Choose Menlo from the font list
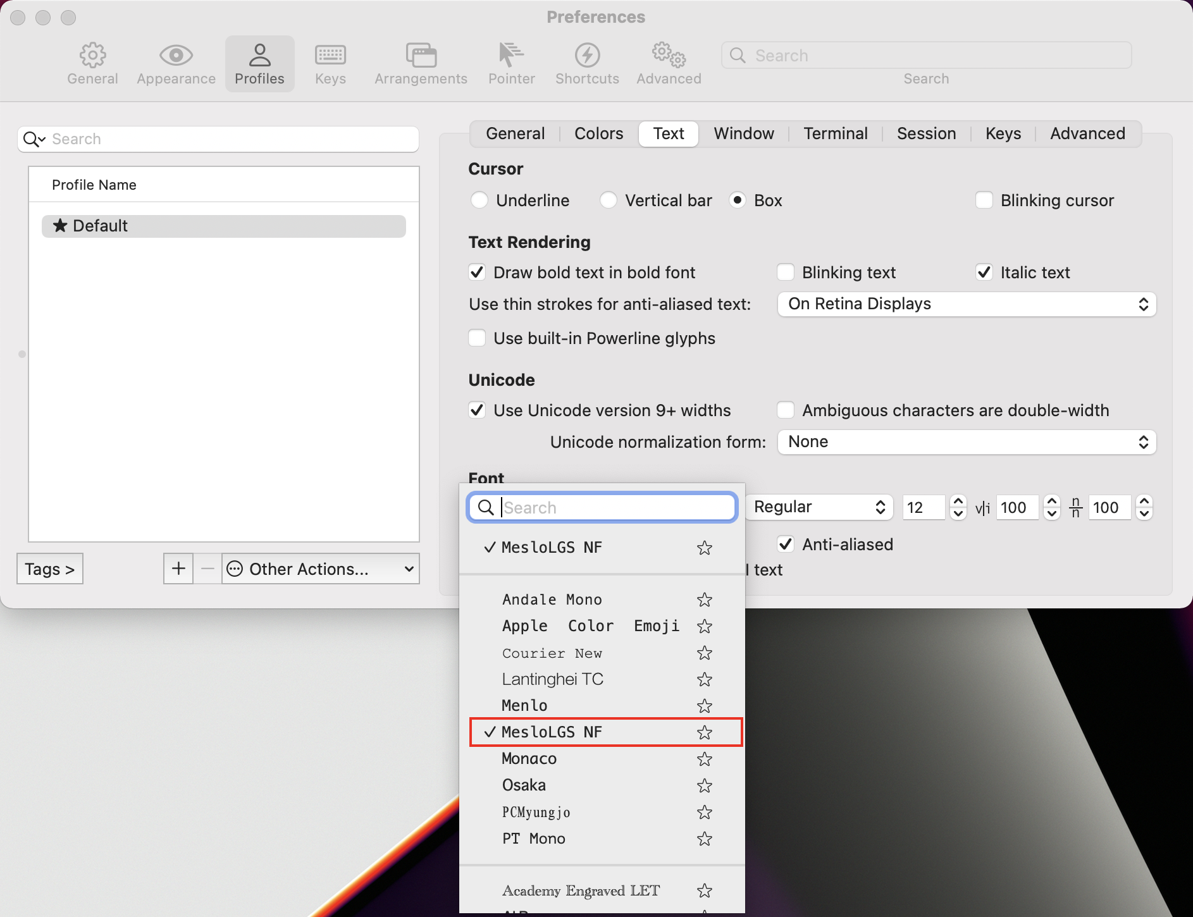This screenshot has height=917, width=1193. (x=602, y=706)
